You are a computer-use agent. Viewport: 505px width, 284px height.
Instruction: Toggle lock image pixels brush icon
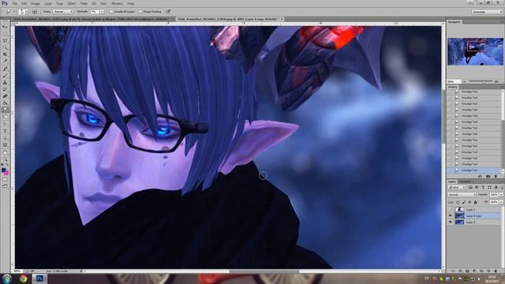pos(464,202)
